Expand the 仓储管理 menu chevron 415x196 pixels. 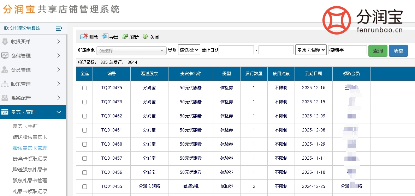click(59, 55)
